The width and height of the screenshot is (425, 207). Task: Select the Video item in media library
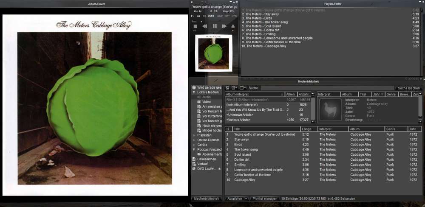coord(207,102)
